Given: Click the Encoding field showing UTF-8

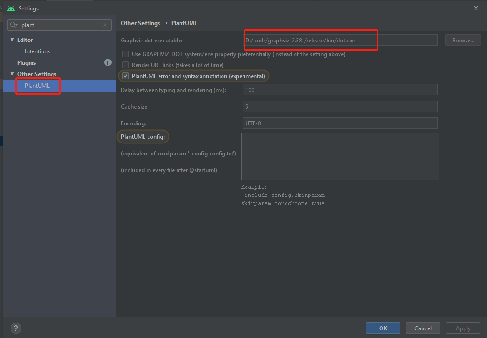Looking at the screenshot, I should [x=340, y=123].
